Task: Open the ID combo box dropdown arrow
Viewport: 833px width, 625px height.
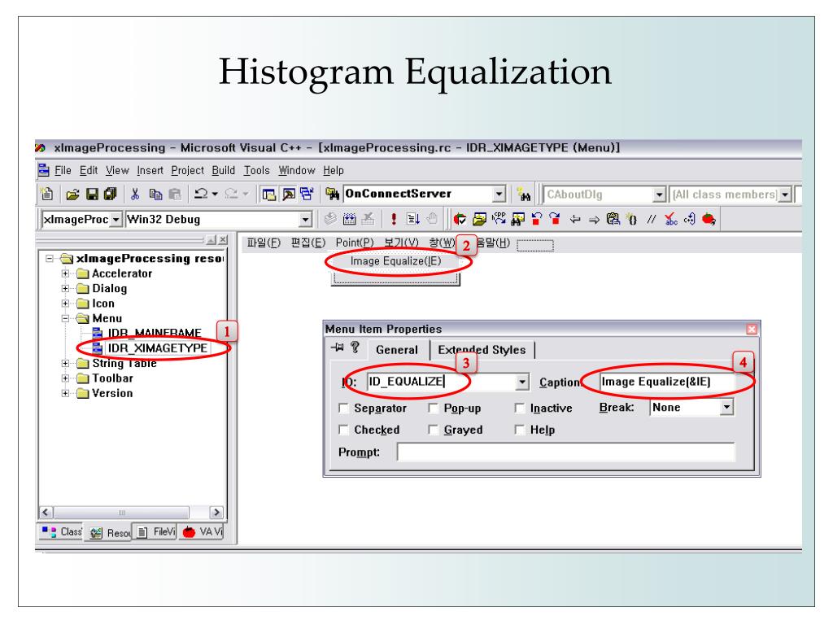Action: (522, 382)
